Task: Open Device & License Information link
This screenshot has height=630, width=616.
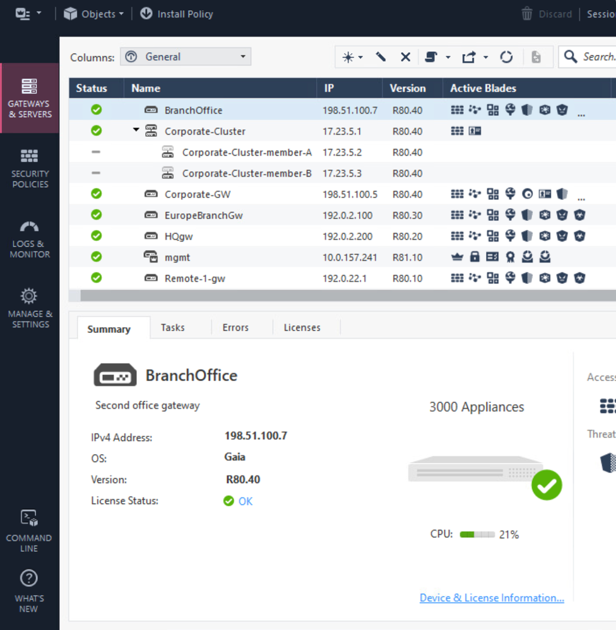Action: [492, 597]
